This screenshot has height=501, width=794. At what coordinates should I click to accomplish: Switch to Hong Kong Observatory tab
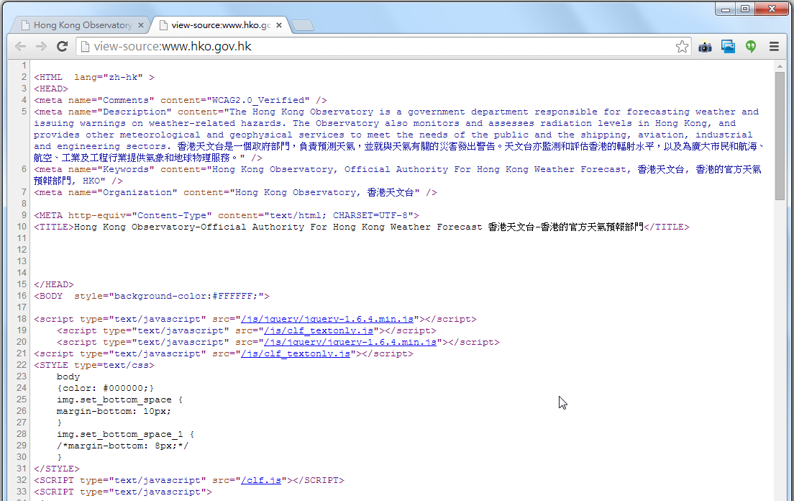pos(80,24)
